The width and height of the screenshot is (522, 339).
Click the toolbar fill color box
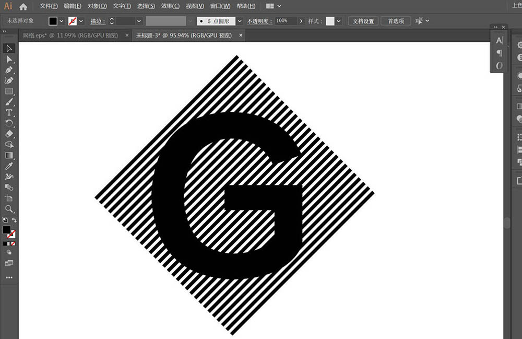pos(6,230)
